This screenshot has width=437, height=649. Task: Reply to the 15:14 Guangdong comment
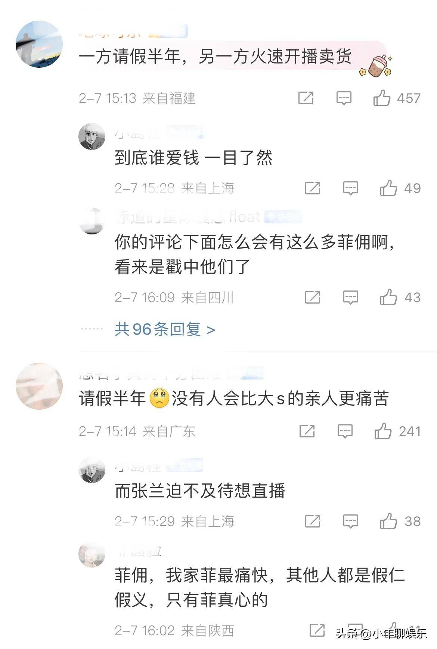(x=345, y=431)
